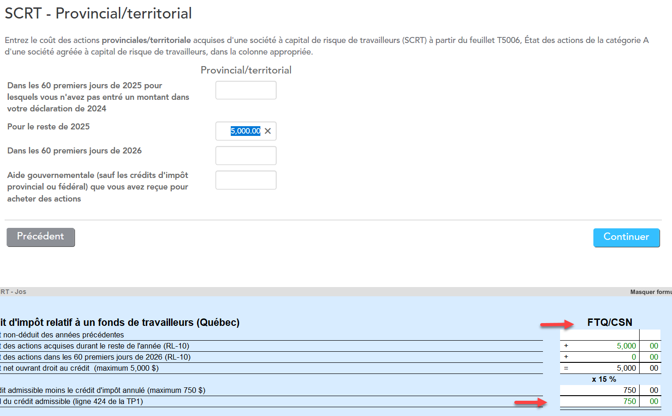Click the 'non-déduit des années précédentes' row label
The height and width of the screenshot is (416, 672).
[62, 335]
